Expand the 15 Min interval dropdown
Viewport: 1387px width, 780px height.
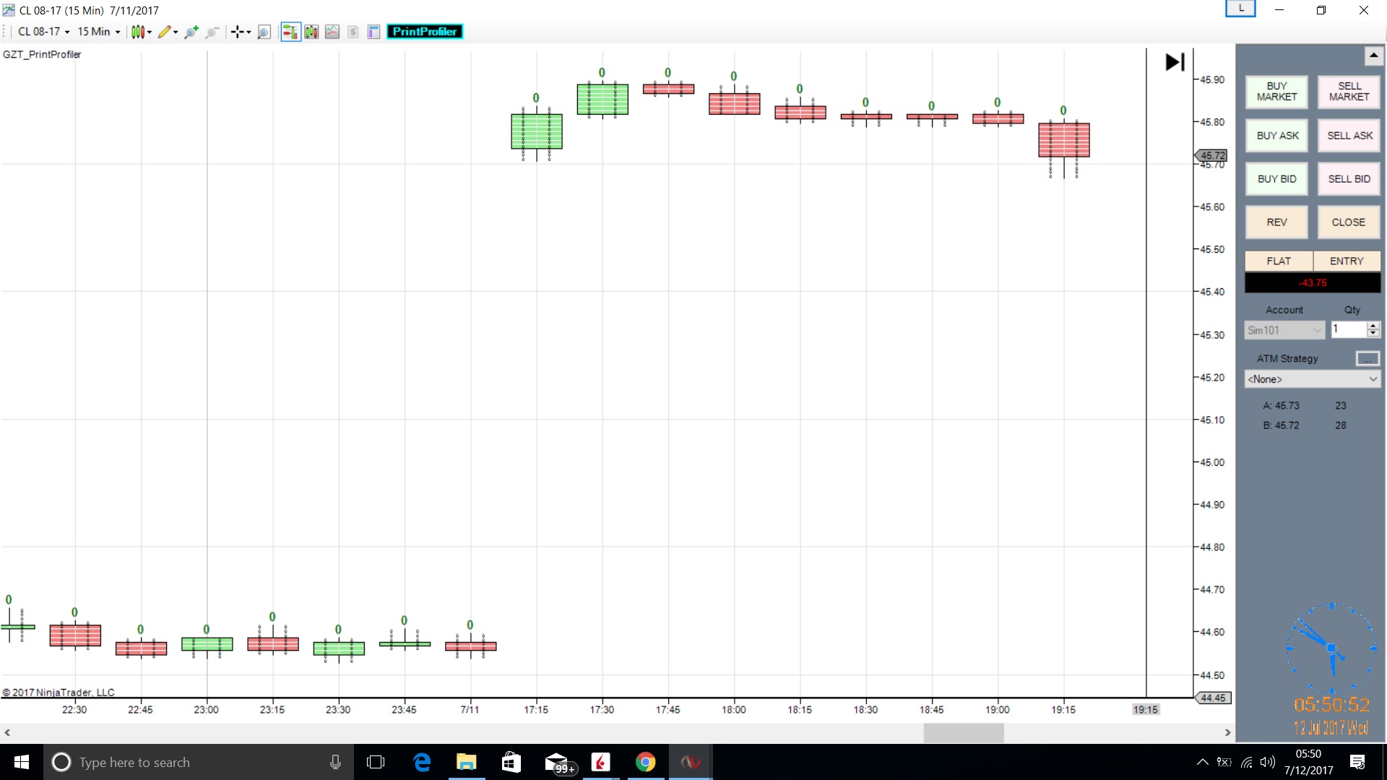tap(99, 32)
